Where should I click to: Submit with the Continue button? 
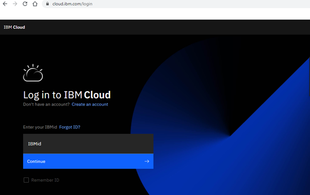pos(88,161)
